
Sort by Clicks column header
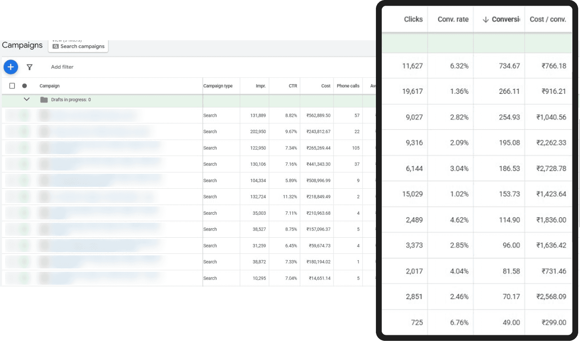point(413,19)
